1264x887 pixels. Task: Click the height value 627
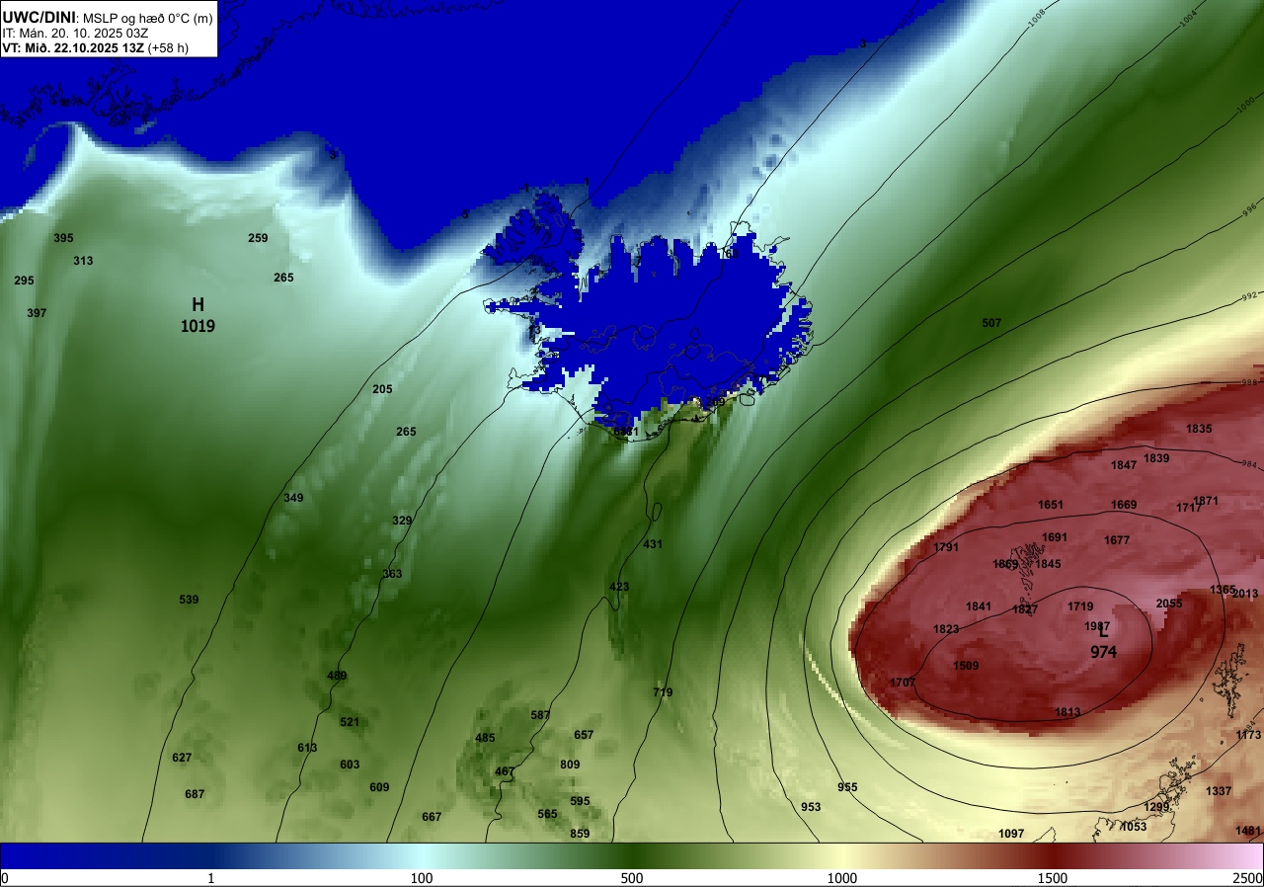(x=182, y=758)
